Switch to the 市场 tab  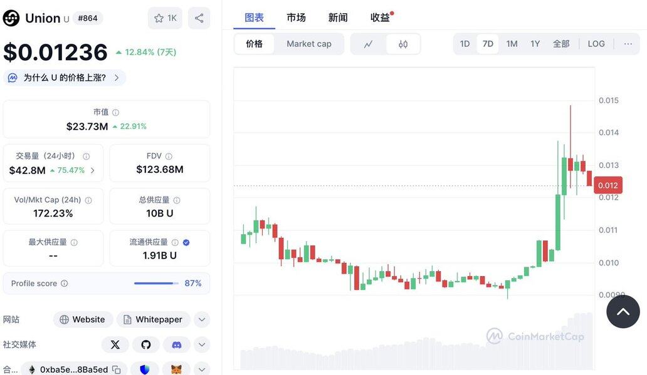tap(297, 18)
